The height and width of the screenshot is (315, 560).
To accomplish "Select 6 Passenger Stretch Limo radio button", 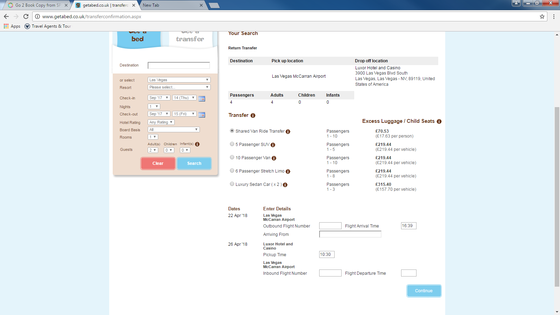I will [x=232, y=170].
